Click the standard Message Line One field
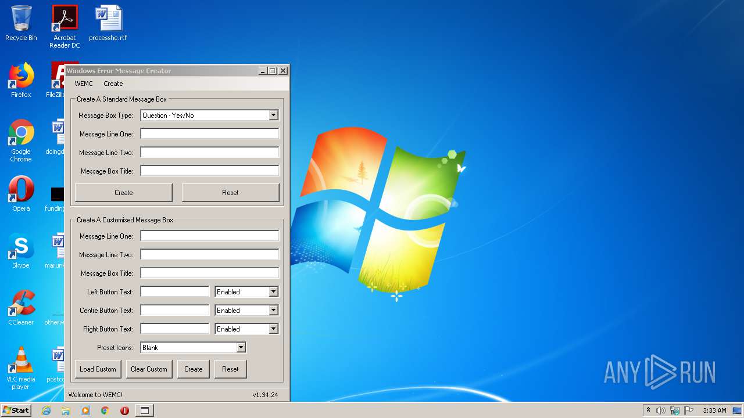The image size is (744, 418). pyautogui.click(x=210, y=134)
